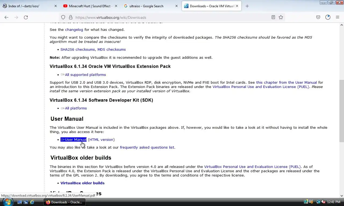The width and height of the screenshot is (344, 206).
Task: Open the SHA256 checksums link
Action: click(78, 49)
